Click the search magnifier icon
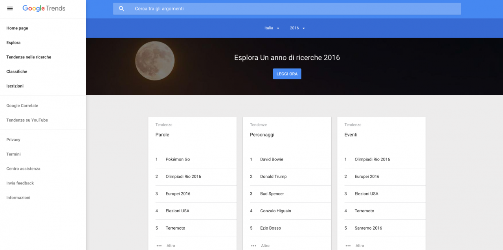This screenshot has height=250, width=503. [121, 9]
